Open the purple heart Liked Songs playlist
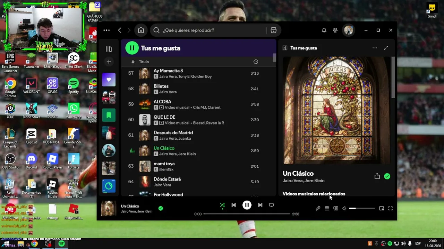444x249 pixels. point(109,80)
